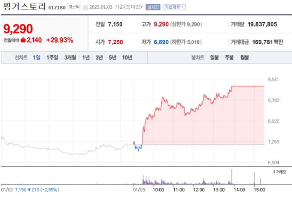Viewport: 292px width, 198px height.
Task: Click the 15:00 time axis label
Action: (259, 189)
